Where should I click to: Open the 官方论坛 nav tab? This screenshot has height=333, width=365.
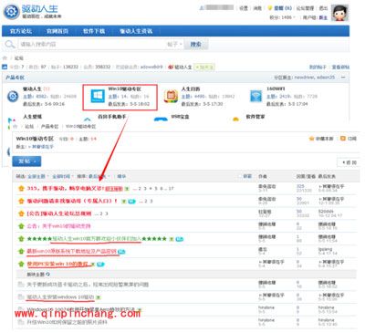pyautogui.click(x=21, y=31)
